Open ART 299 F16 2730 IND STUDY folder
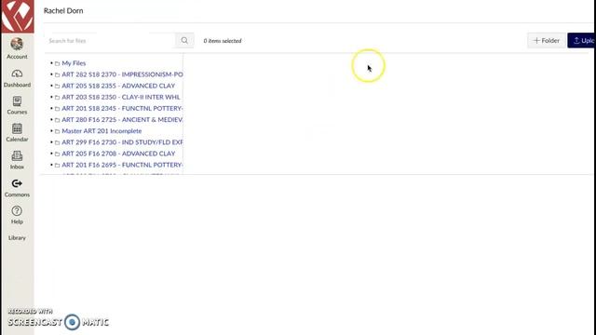This screenshot has height=335, width=596. [122, 142]
